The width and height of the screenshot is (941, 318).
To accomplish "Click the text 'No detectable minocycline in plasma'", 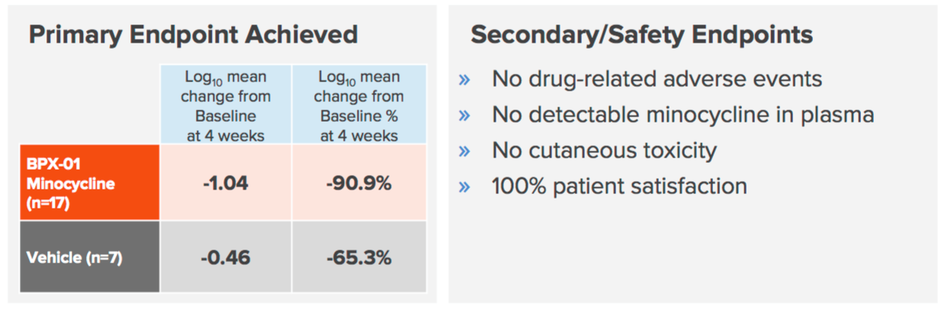I will pyautogui.click(x=682, y=115).
